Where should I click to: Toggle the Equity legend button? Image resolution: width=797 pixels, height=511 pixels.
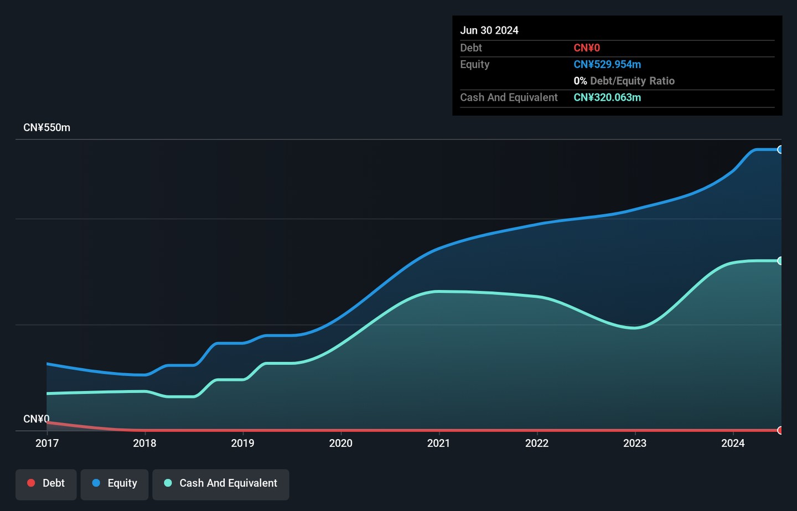[x=115, y=484]
